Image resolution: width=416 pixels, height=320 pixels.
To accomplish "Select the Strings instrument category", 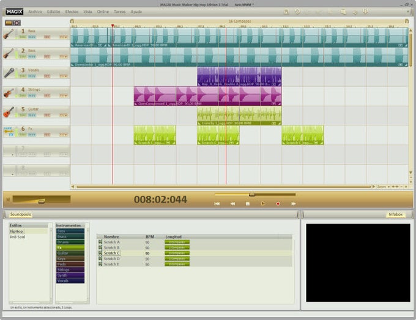I will (x=70, y=270).
